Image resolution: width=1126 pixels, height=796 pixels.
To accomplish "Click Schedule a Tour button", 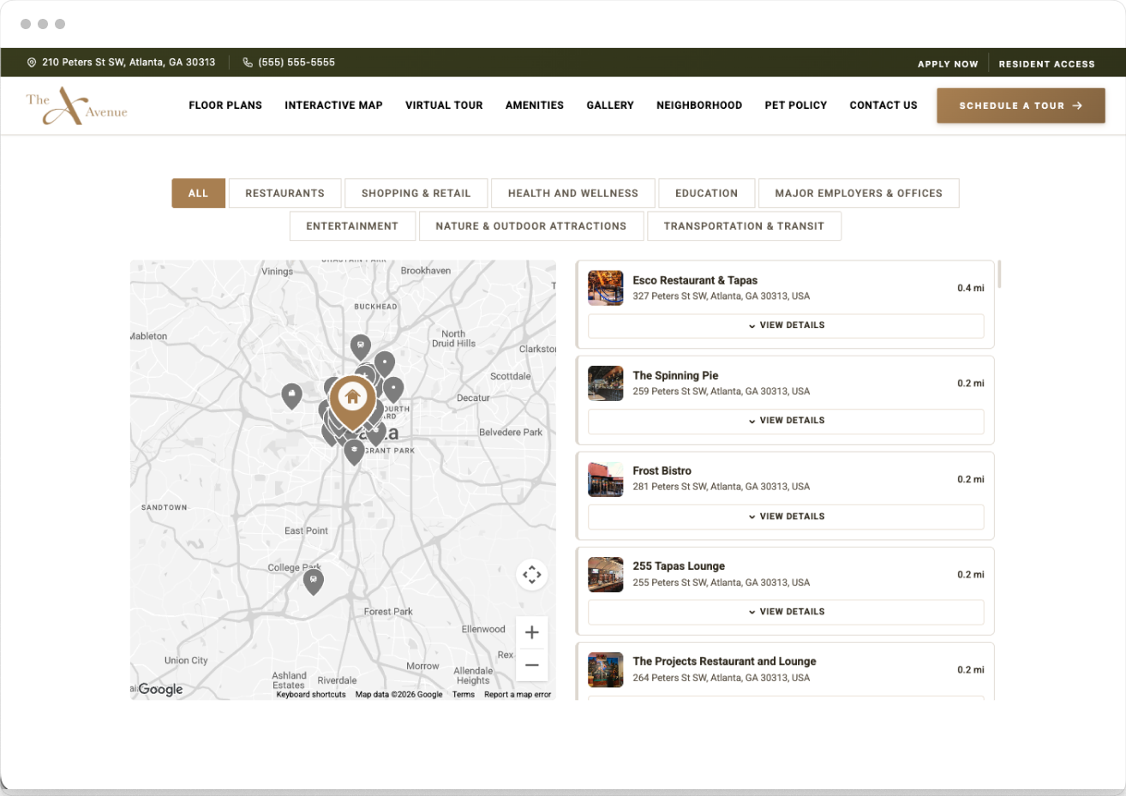I will pyautogui.click(x=1021, y=106).
